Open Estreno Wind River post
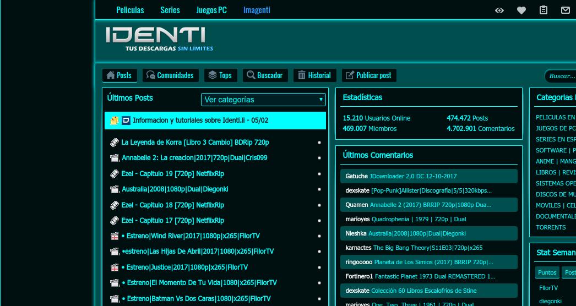Screen dimensions: 576x306 [191, 236]
